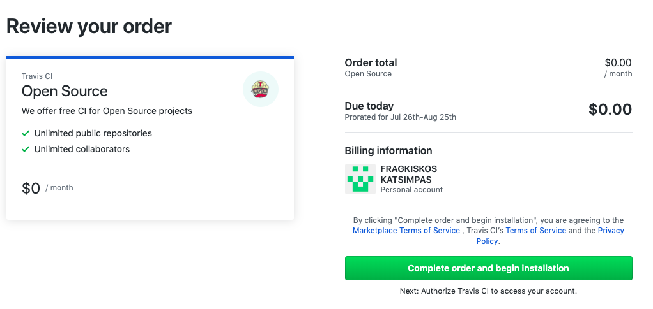Click the Travis CI mascot logo icon
This screenshot has height=309, width=653.
point(261,89)
